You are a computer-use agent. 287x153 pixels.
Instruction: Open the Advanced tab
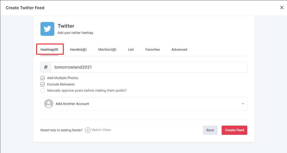tap(179, 50)
